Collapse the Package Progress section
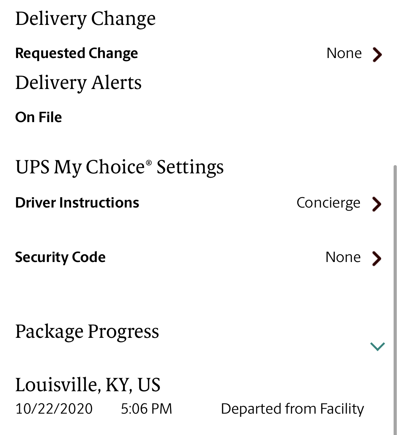 (377, 346)
